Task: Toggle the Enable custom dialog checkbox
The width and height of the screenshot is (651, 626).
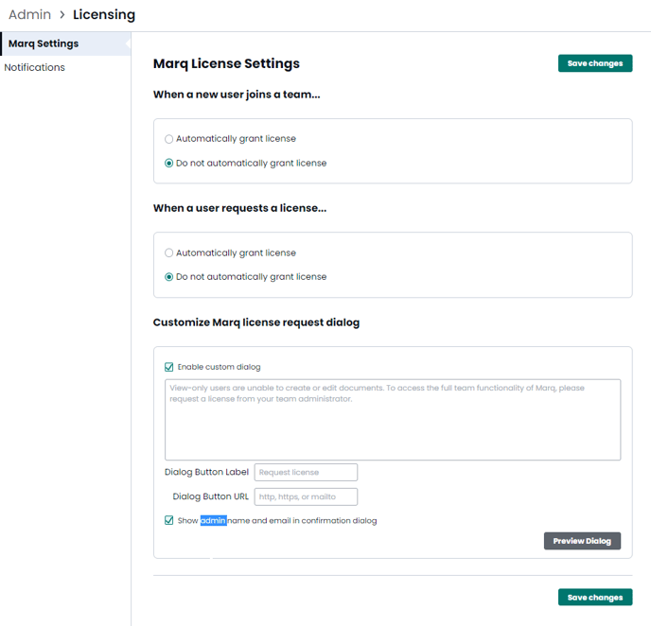Action: click(x=169, y=367)
